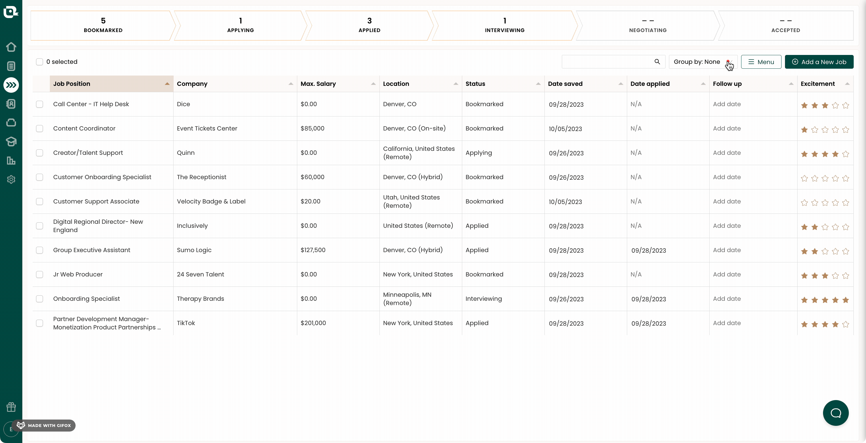Sort by Max. Salary column arrow
The height and width of the screenshot is (443, 866).
point(373,84)
